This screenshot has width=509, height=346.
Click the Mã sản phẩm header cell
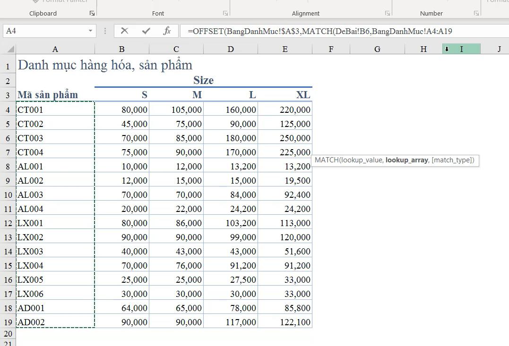(x=55, y=94)
